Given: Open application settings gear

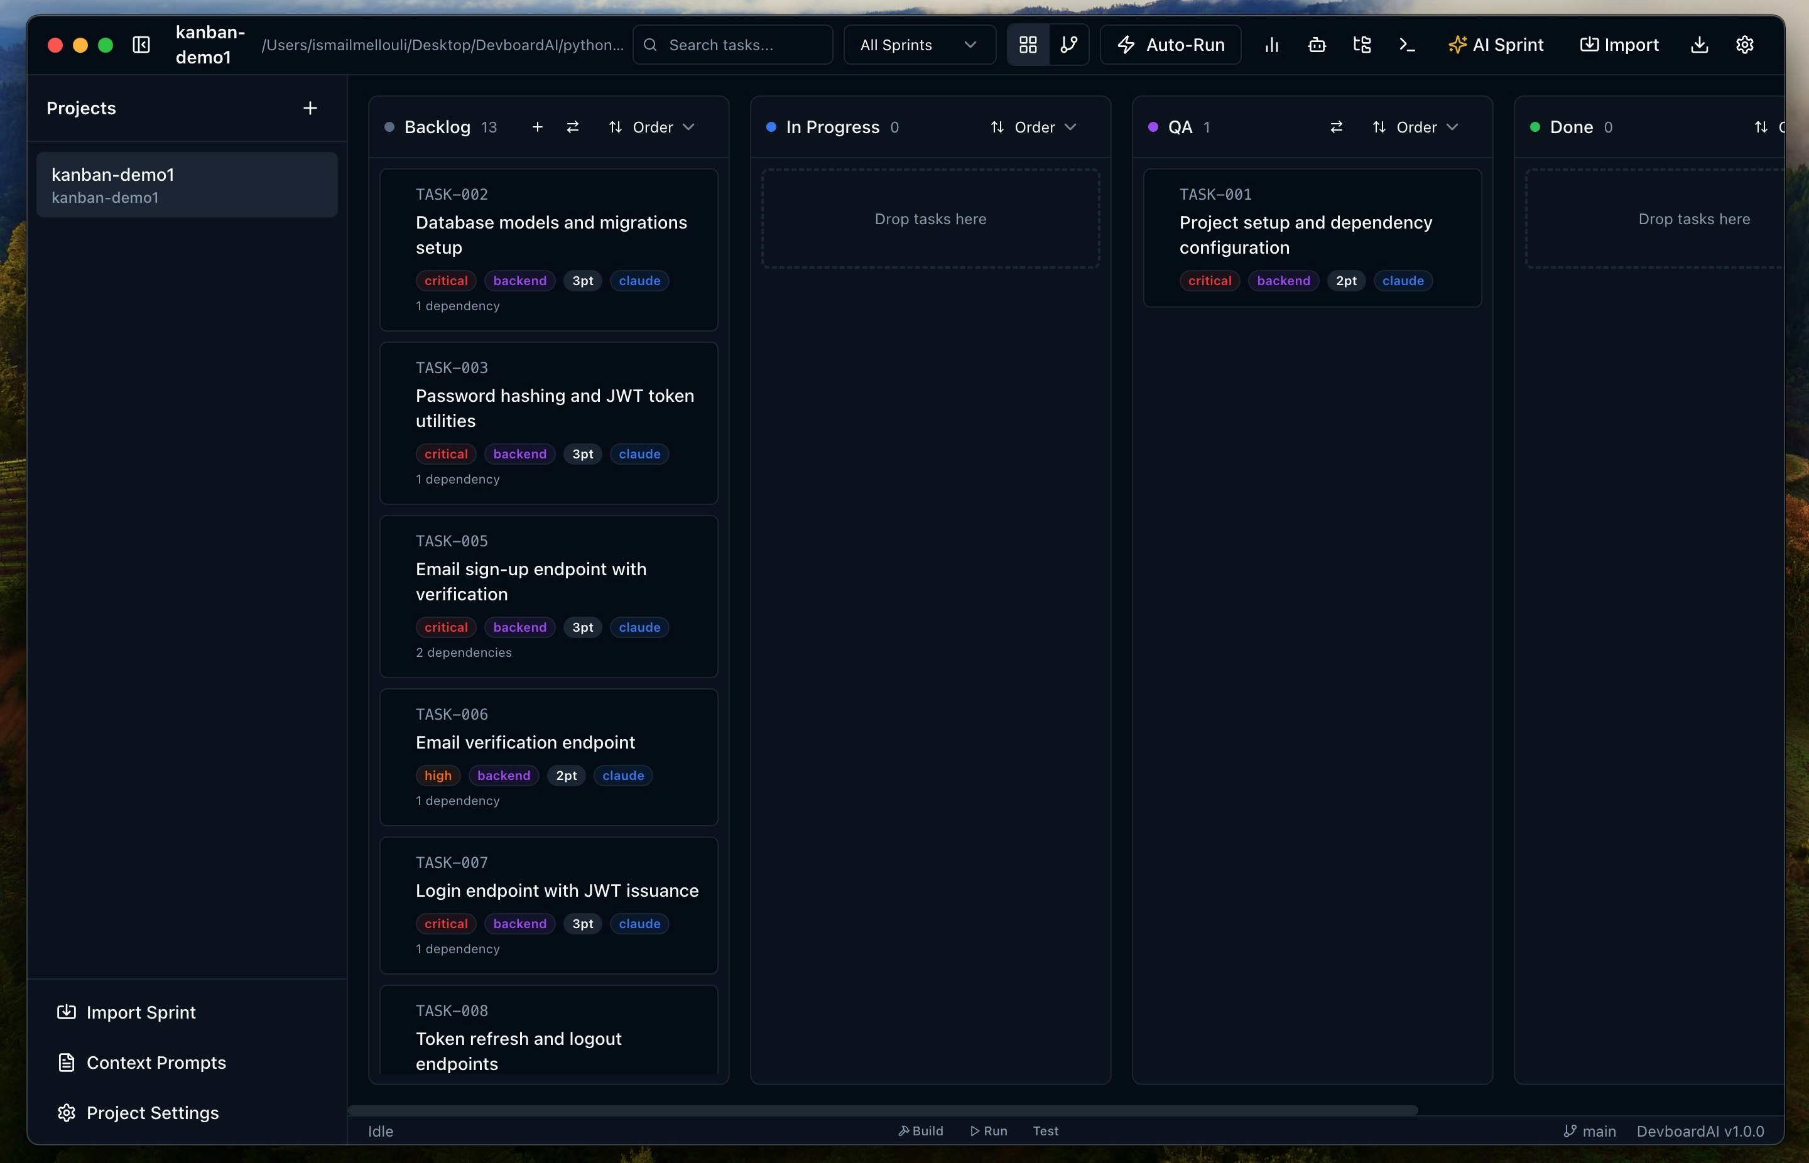Looking at the screenshot, I should coord(1746,45).
